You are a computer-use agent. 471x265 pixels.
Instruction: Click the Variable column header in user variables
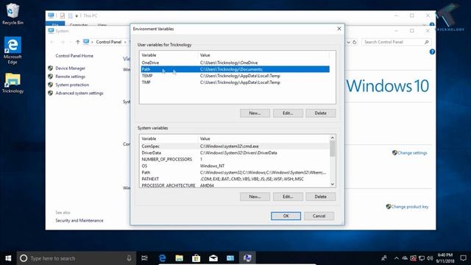(x=169, y=55)
